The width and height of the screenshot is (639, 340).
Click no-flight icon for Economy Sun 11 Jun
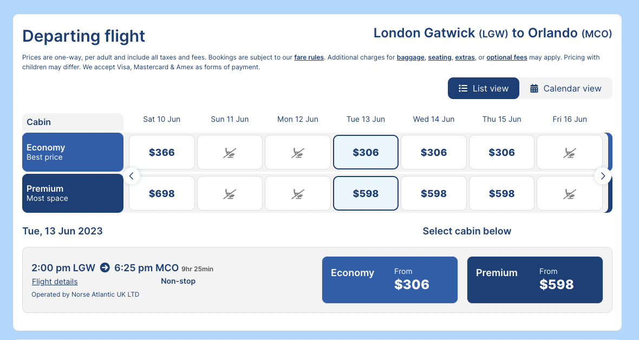click(x=230, y=153)
